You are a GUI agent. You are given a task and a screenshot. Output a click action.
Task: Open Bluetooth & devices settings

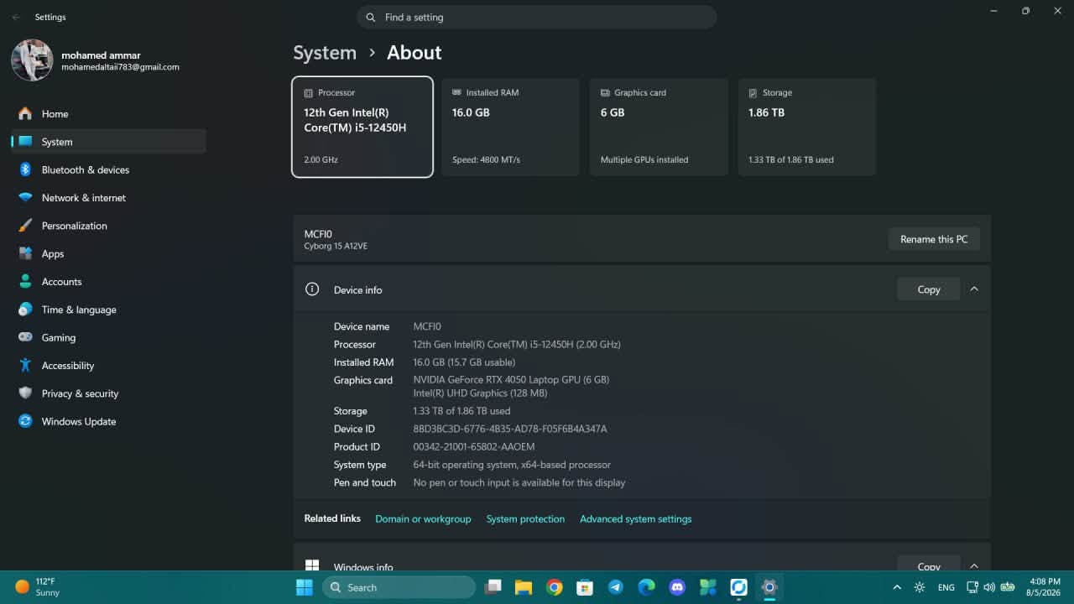pyautogui.click(x=108, y=169)
